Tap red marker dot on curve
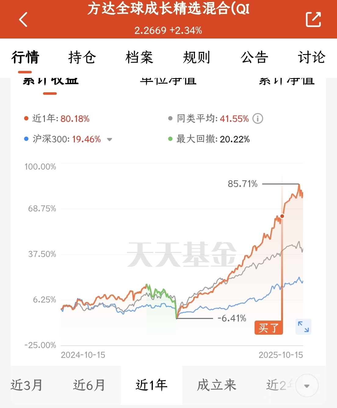This screenshot has height=408, width=337. click(x=282, y=216)
